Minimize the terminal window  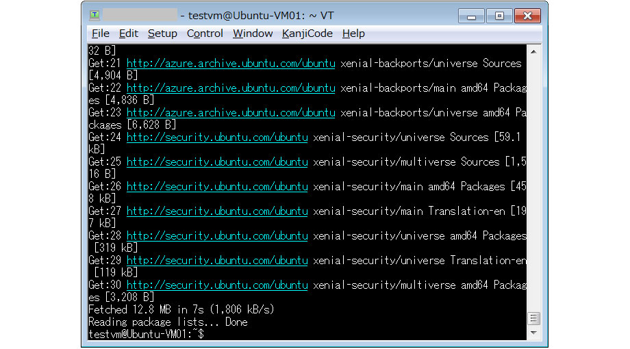471,16
